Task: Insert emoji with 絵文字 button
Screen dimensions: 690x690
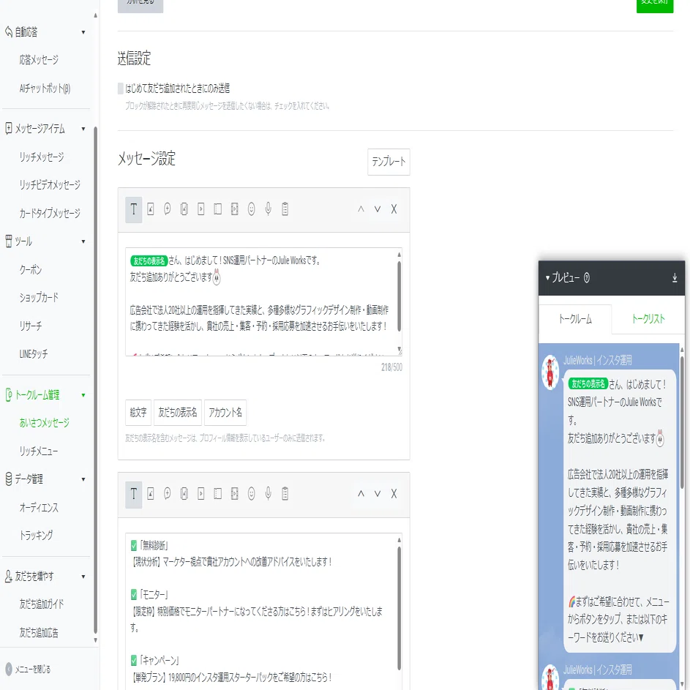Action: [x=138, y=413]
